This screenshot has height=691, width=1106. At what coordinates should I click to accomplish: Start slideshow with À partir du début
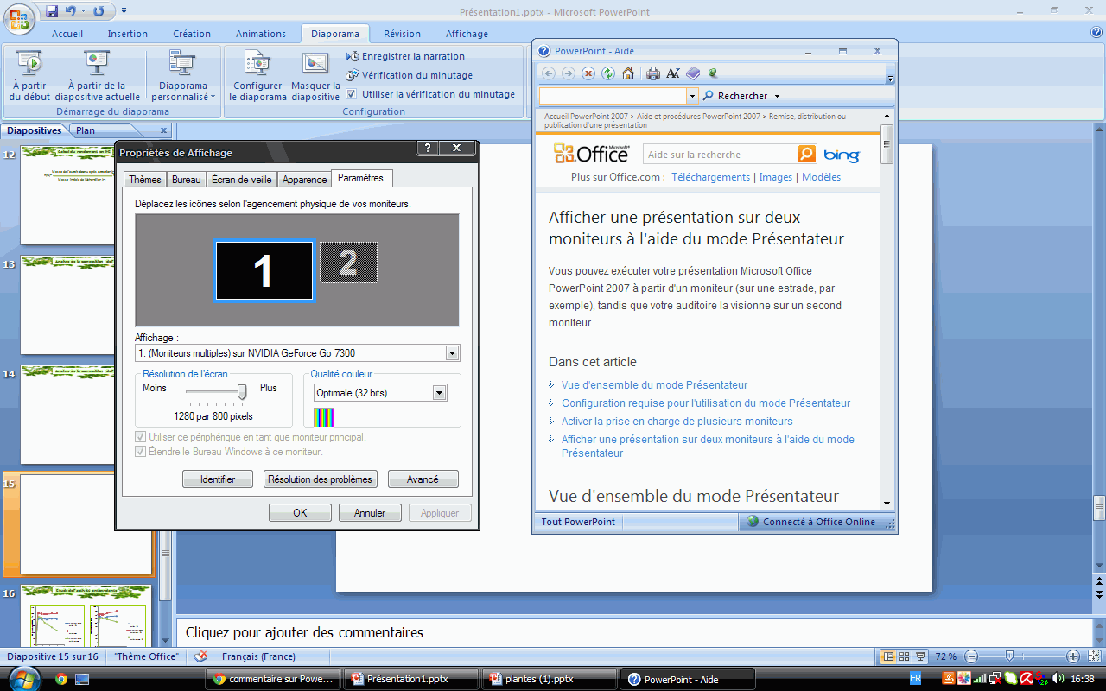30,76
